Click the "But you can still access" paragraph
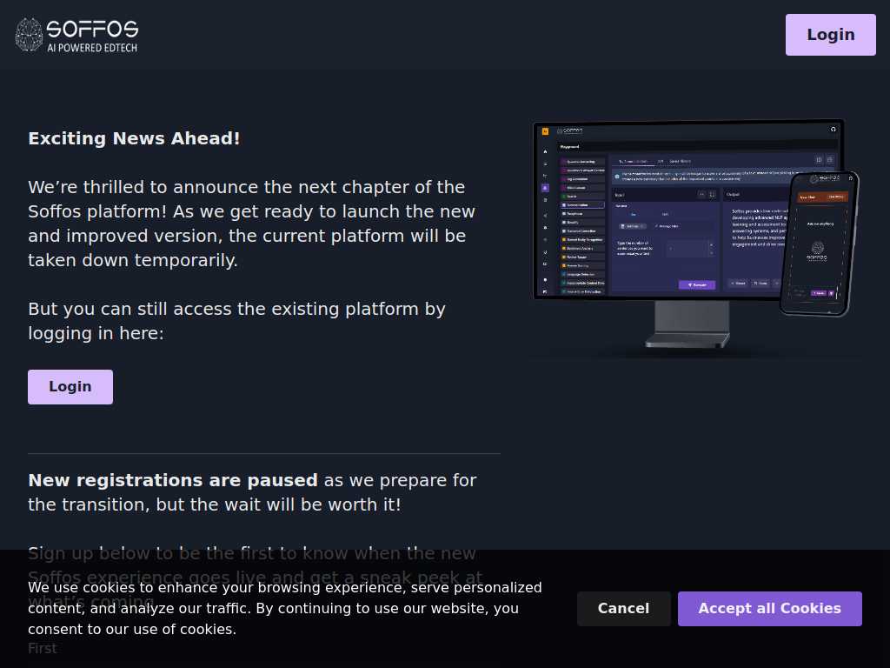 click(x=236, y=321)
